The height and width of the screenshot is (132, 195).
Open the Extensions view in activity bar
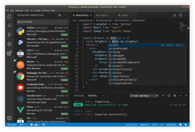tap(9, 53)
